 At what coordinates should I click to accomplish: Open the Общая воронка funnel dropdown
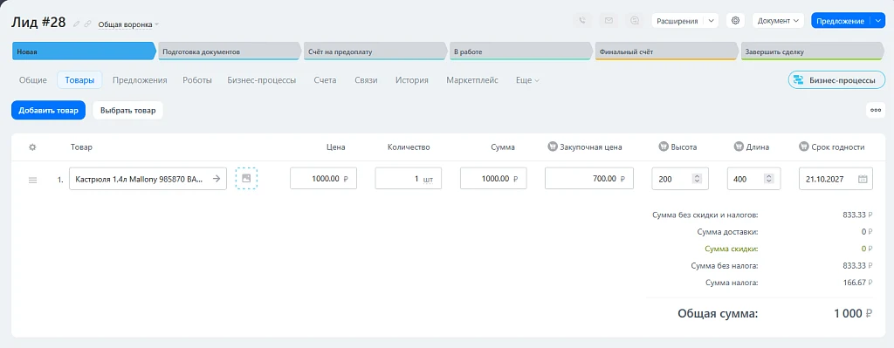[x=128, y=24]
